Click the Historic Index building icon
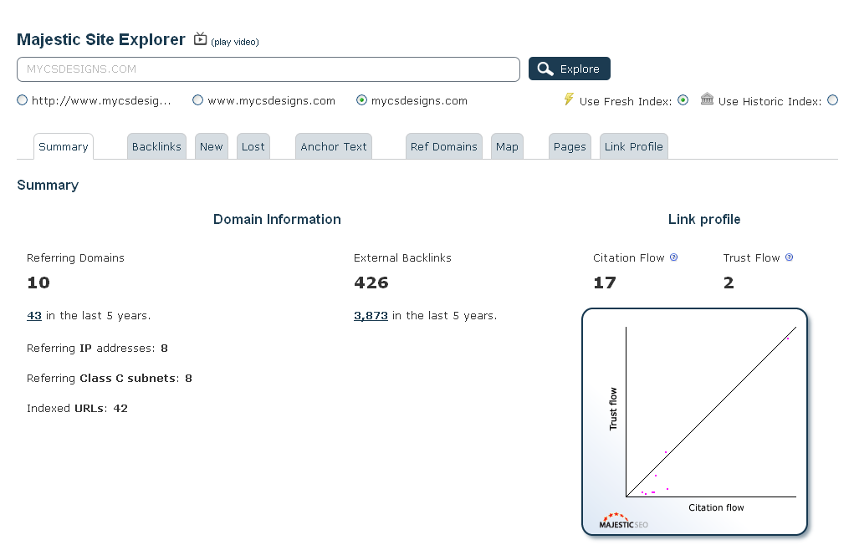854x550 pixels. pyautogui.click(x=707, y=99)
